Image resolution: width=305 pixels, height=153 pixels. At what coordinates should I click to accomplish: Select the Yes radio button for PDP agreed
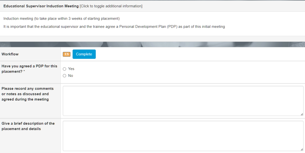[x=64, y=69]
